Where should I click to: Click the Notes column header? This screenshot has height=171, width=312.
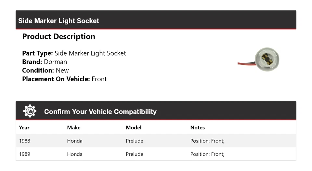tap(197, 128)
